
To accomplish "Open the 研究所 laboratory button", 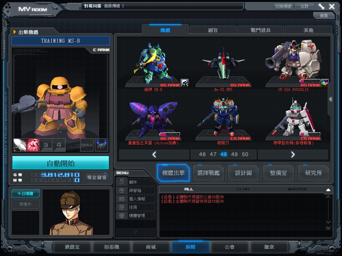I will [x=313, y=173].
